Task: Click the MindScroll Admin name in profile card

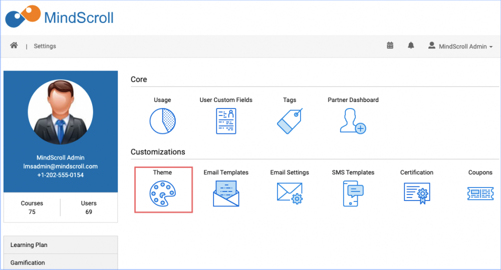Action: click(61, 157)
